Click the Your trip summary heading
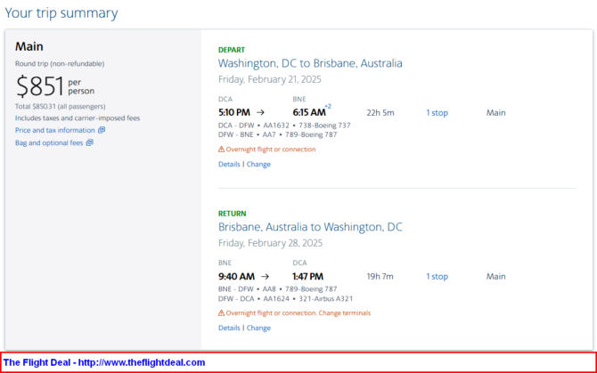Screen dimensions: 597x373 (61, 13)
